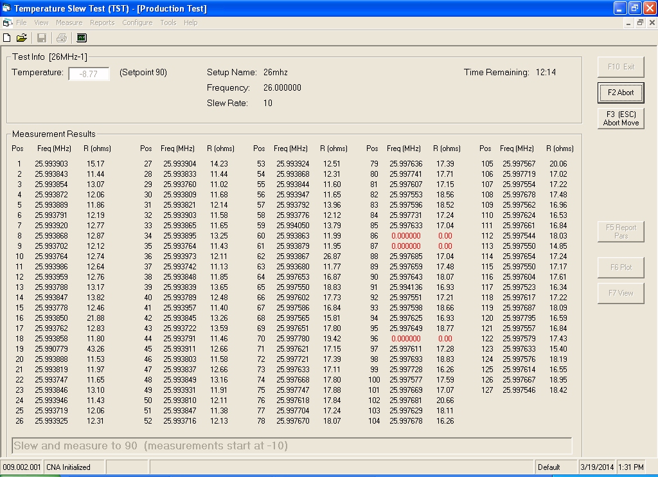This screenshot has height=477, width=658.
Task: Restore the inner Production Test child window
Action: (640, 22)
